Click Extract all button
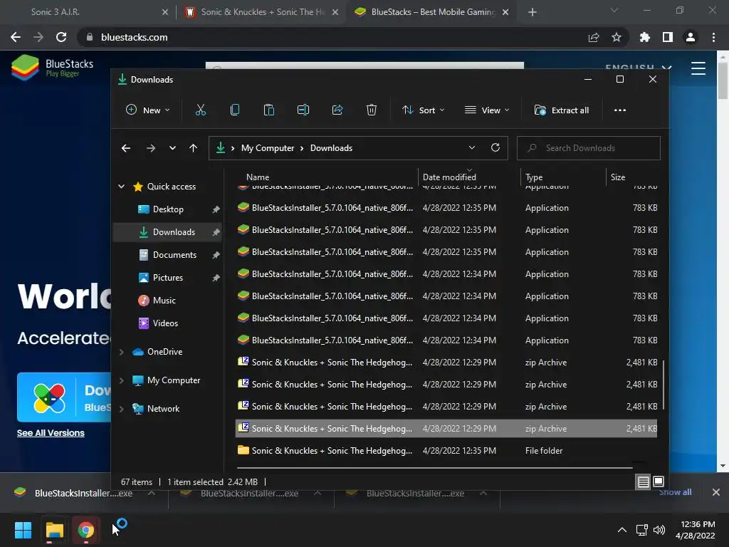 pos(562,110)
